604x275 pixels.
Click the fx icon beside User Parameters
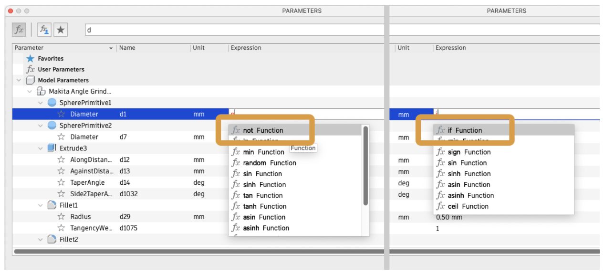pyautogui.click(x=31, y=69)
